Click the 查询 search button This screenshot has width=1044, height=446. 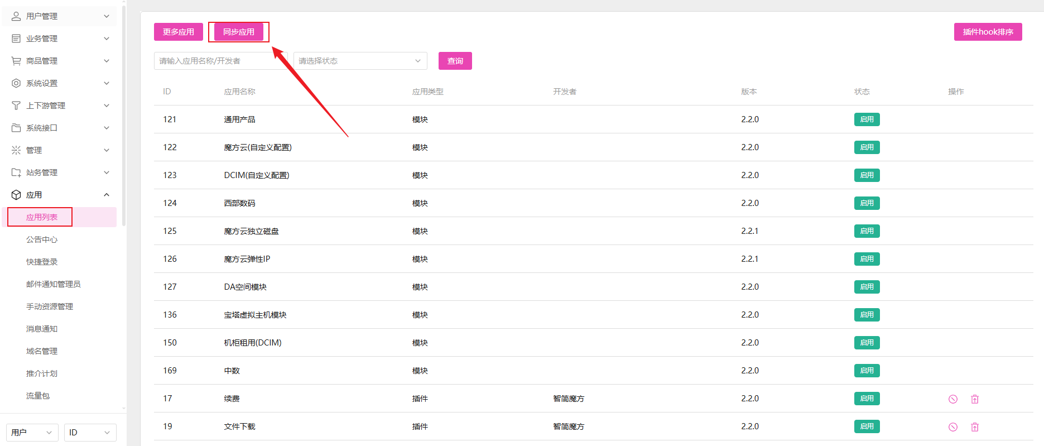click(455, 61)
